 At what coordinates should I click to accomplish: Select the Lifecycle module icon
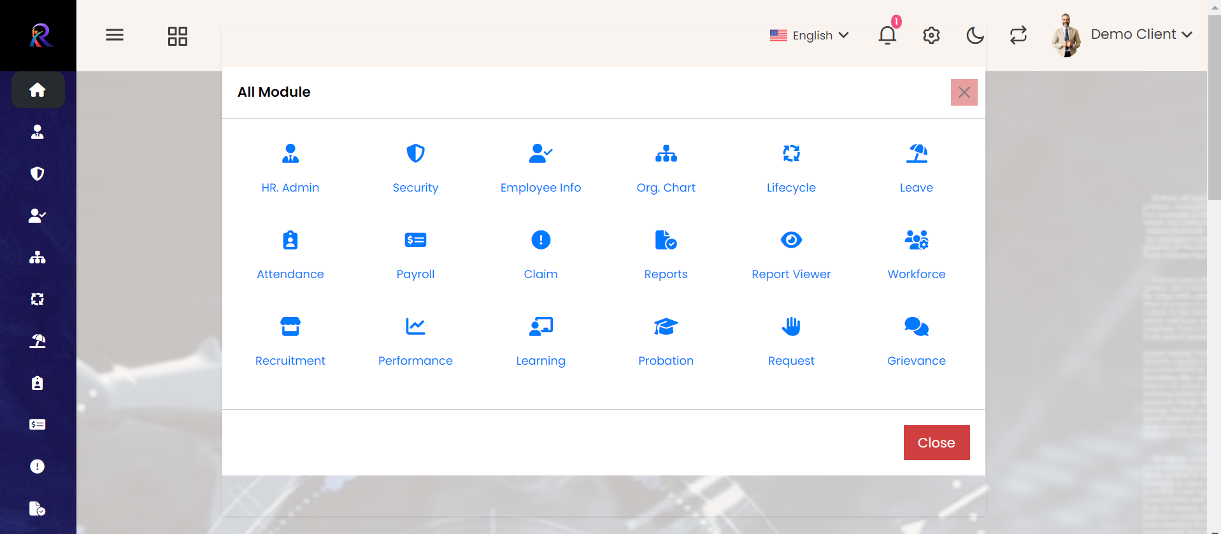point(791,153)
